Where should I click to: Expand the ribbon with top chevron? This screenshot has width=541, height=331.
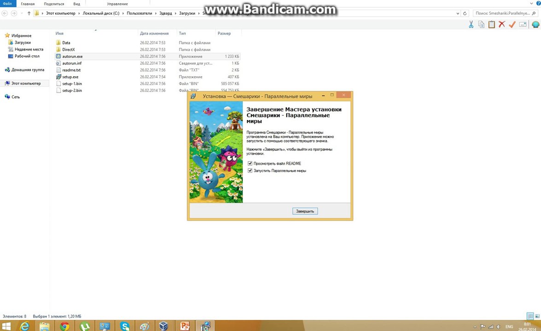tap(531, 3)
